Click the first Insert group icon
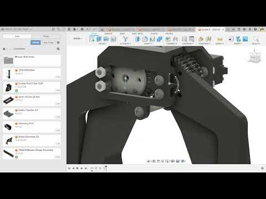The width and height of the screenshot is (266, 199). (231, 39)
